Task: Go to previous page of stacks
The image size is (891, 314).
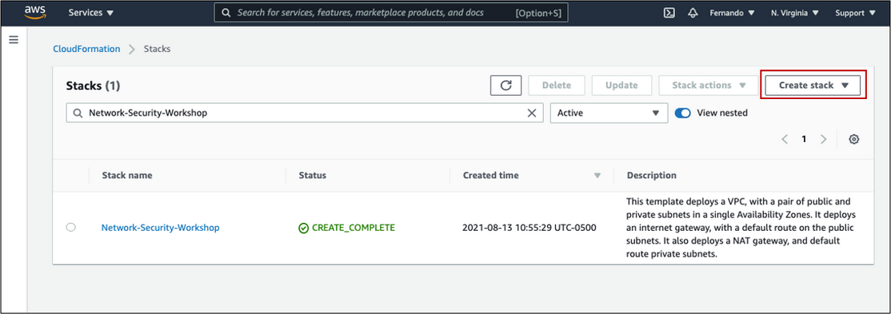Action: coord(785,139)
